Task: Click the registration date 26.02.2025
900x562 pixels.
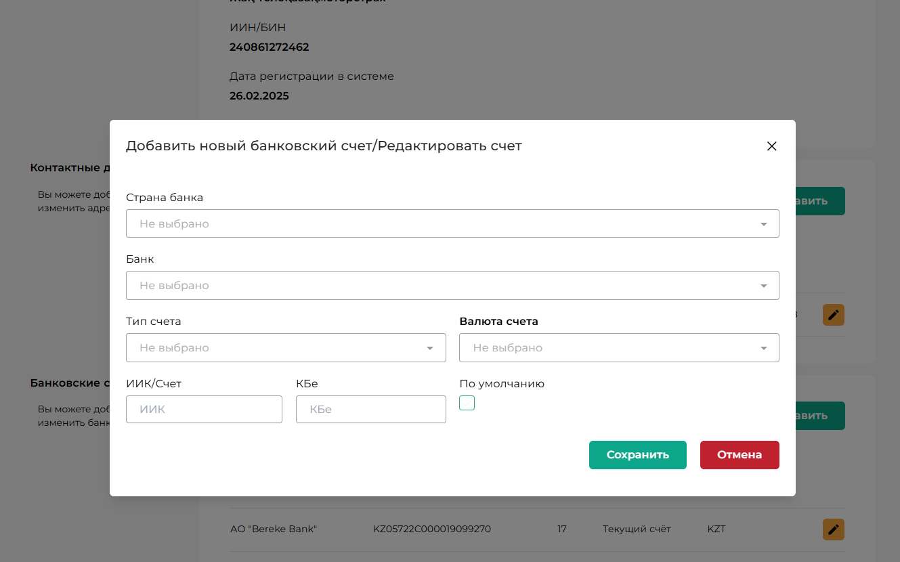Action: tap(259, 96)
